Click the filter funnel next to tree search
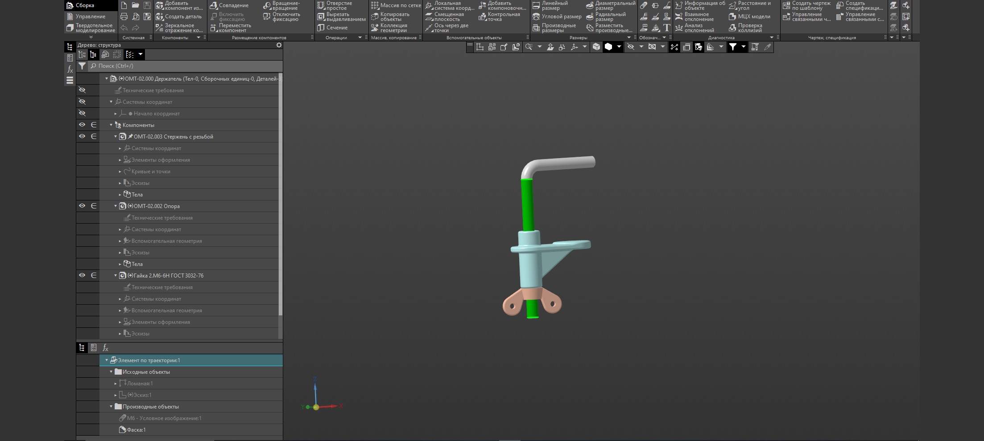Screen dimensions: 984x441 tap(82, 66)
